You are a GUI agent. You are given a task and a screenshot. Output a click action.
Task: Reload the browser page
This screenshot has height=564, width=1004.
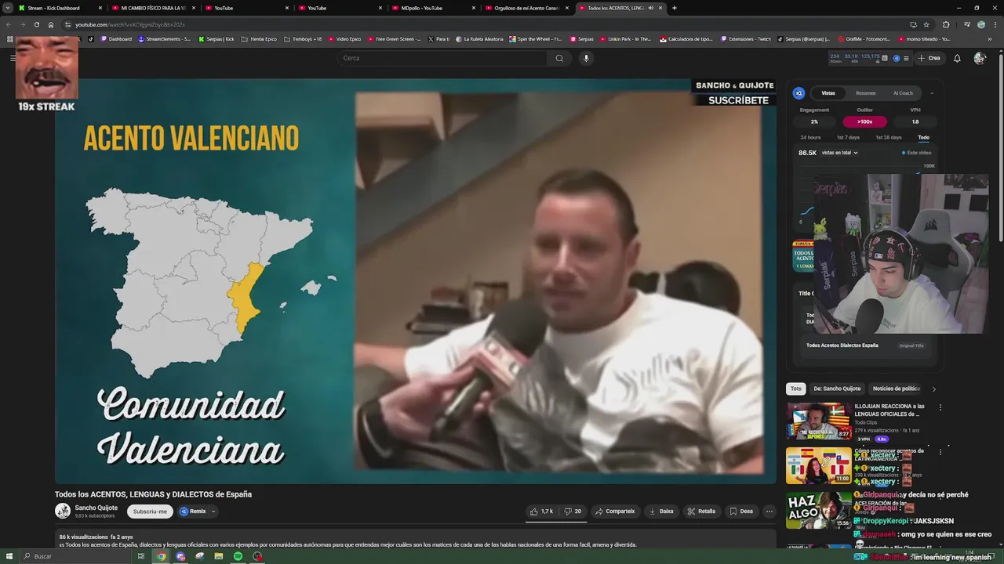[36, 24]
